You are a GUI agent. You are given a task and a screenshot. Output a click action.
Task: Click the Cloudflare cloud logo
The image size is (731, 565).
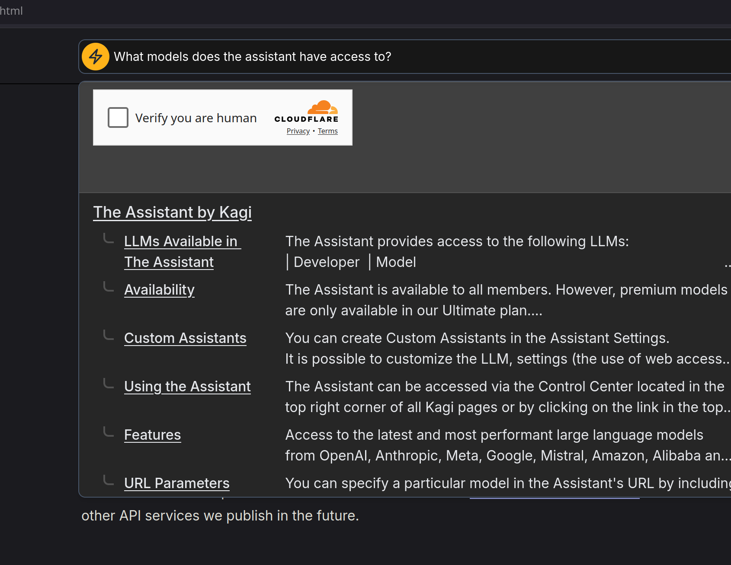click(322, 108)
